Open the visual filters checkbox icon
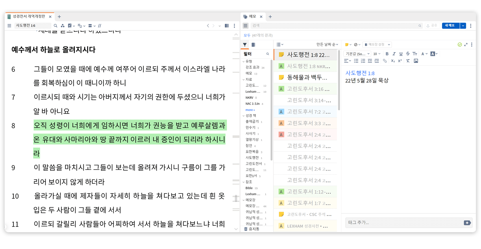Image resolution: width=481 pixels, height=249 pixels. click(x=71, y=26)
